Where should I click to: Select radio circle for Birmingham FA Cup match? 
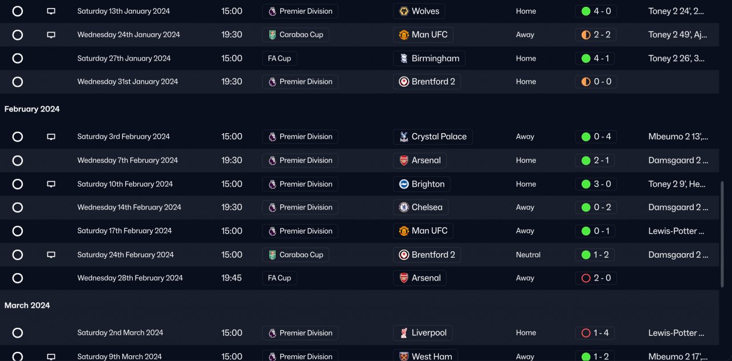[x=18, y=58]
